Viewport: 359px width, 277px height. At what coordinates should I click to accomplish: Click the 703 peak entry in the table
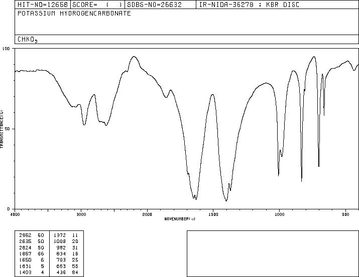click(x=61, y=260)
